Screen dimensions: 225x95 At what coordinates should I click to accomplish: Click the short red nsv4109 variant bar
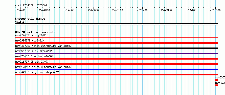pyautogui.click(x=217, y=85)
